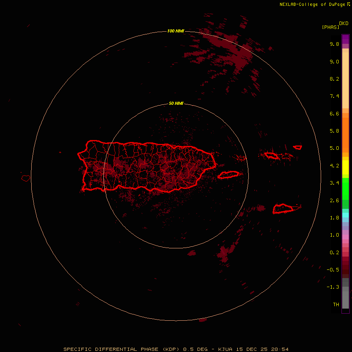The width and height of the screenshot is (352, 352).
Task: Pick the yellow swatch on color bar
Action: click(x=345, y=167)
